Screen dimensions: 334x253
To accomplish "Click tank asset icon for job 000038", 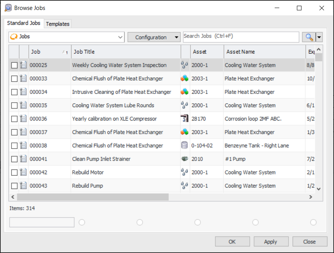I will click(185, 145).
